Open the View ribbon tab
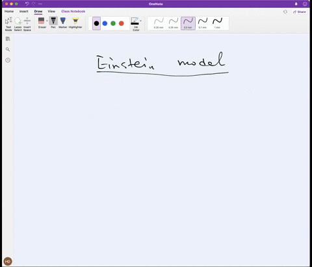Image resolution: width=312 pixels, height=267 pixels. (x=51, y=11)
